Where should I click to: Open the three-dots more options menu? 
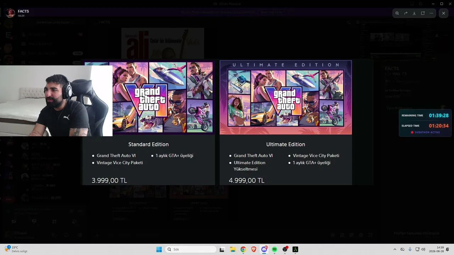click(431, 13)
